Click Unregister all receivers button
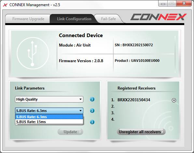Image resolution: width=194 pixels, height=153 pixels. coord(141,132)
